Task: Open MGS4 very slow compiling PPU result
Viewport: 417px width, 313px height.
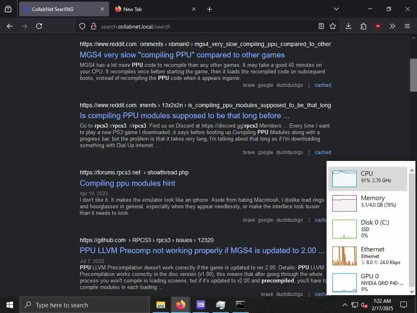Action: click(182, 55)
